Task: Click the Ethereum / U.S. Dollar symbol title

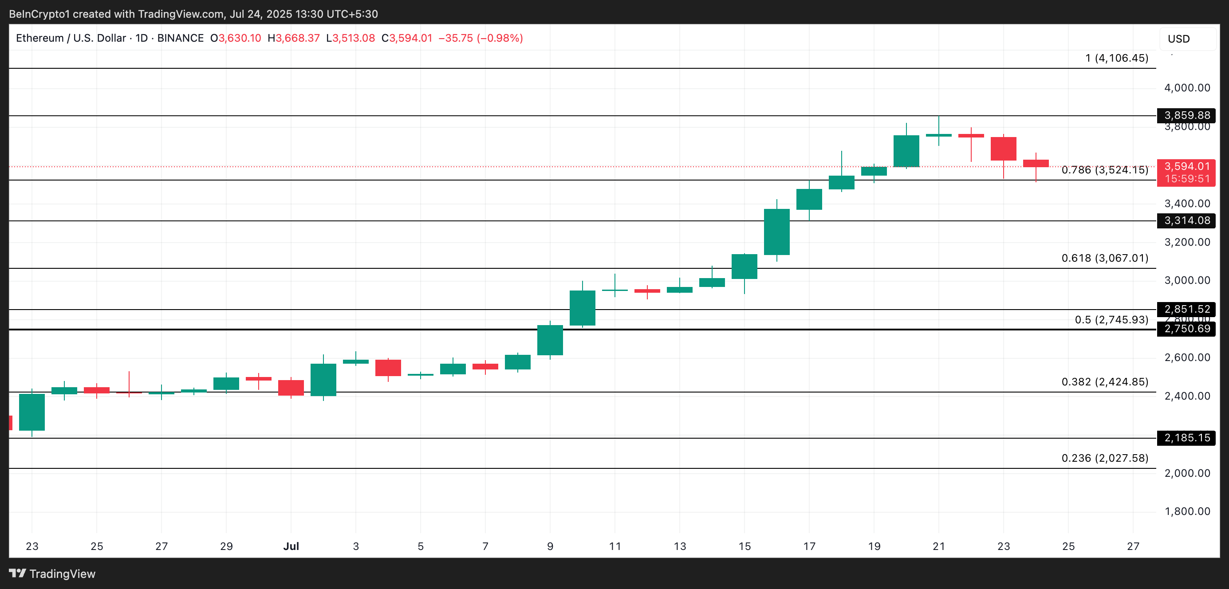Action: pyautogui.click(x=71, y=38)
